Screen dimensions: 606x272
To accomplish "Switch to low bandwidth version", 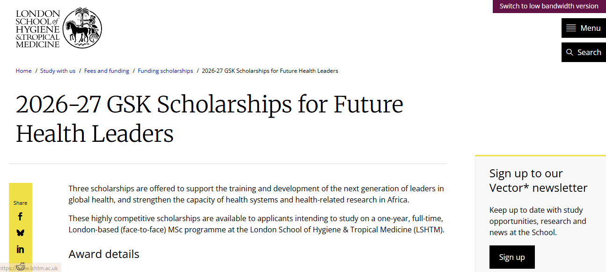I will (x=548, y=6).
